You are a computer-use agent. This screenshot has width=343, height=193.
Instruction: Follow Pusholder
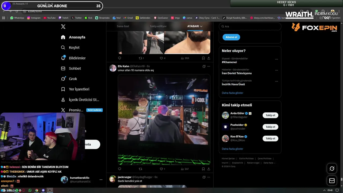click(270, 127)
